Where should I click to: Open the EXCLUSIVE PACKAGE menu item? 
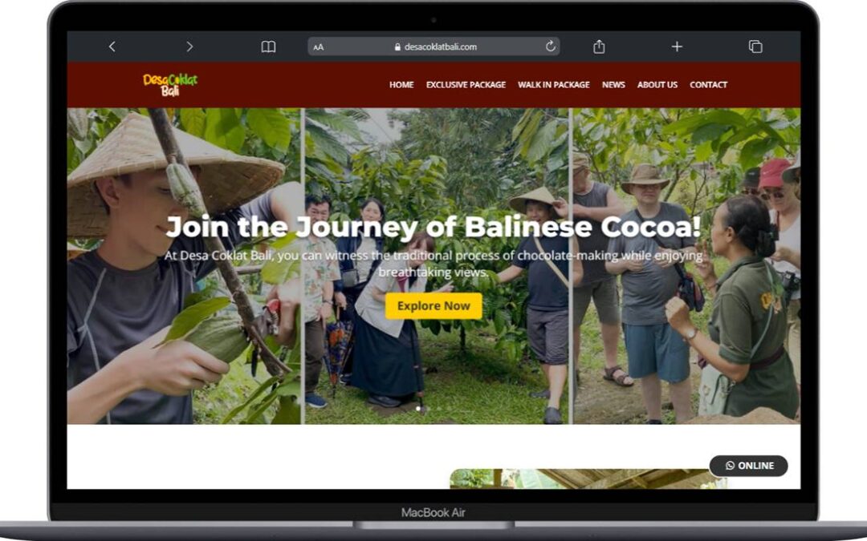coord(466,85)
